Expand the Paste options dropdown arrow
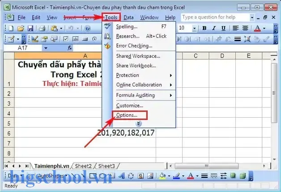This screenshot has height=192, width=281. [61, 28]
